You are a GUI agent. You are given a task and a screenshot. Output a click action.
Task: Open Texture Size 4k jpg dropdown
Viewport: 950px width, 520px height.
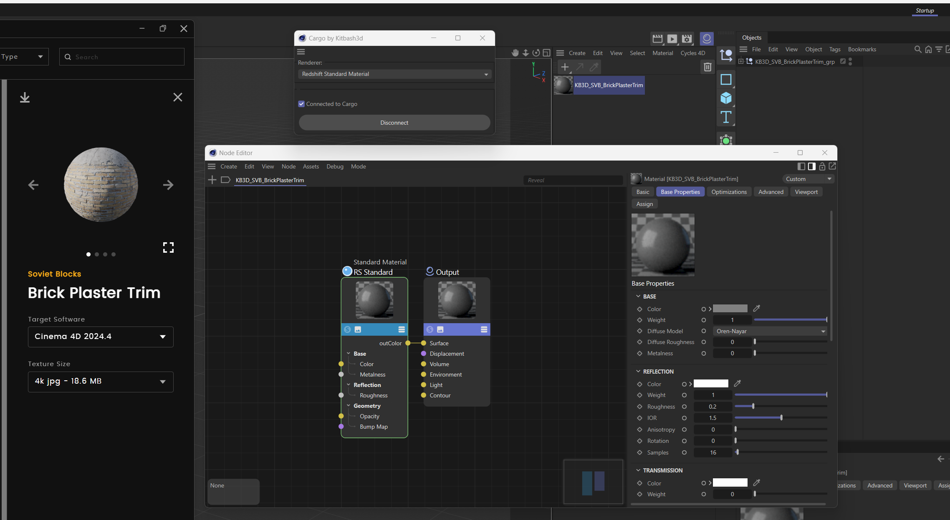coord(101,382)
